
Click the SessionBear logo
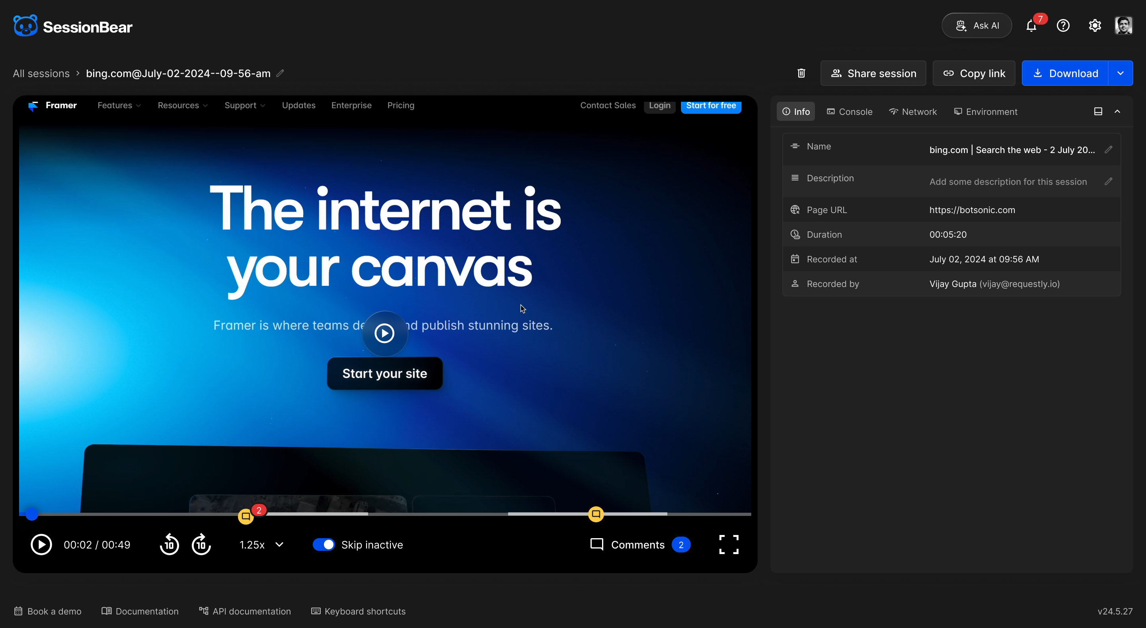click(72, 26)
